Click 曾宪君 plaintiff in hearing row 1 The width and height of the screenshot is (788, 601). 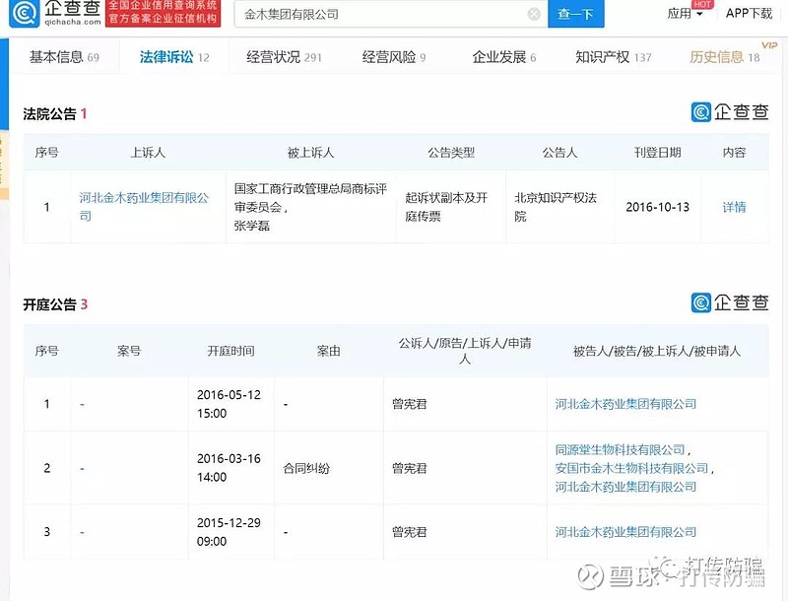coord(410,404)
